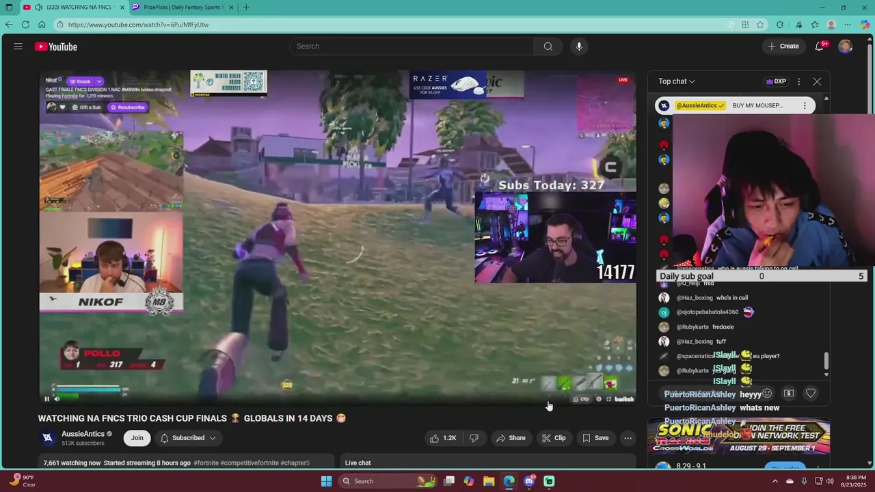875x492 pixels.
Task: Send a heart reaction in chat
Action: click(811, 394)
